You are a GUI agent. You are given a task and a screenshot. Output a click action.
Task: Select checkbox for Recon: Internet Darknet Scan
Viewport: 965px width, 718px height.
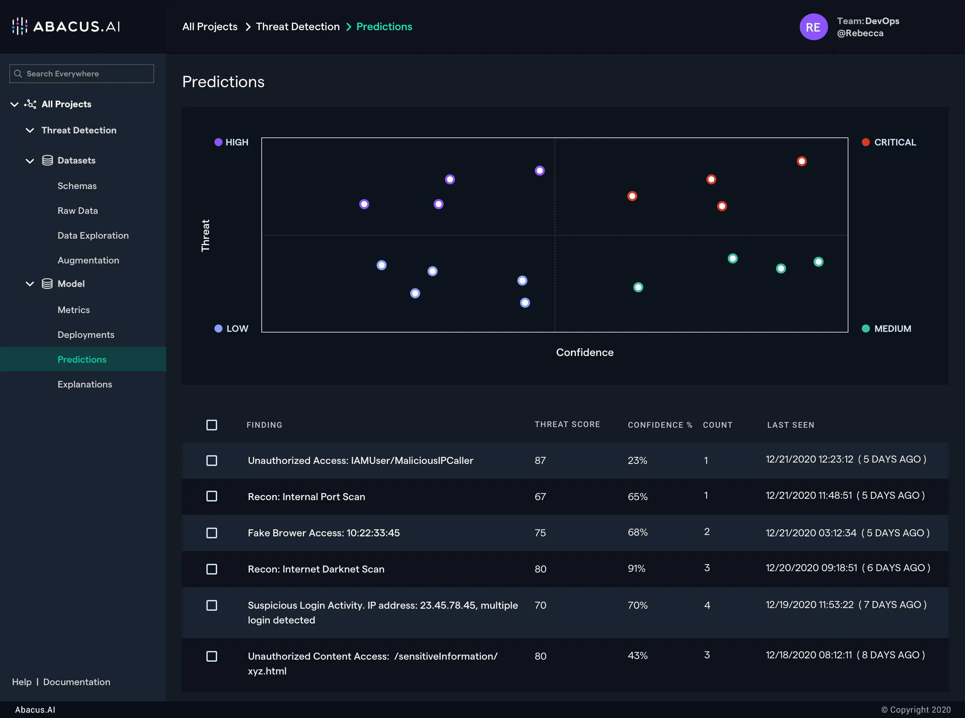click(x=211, y=569)
